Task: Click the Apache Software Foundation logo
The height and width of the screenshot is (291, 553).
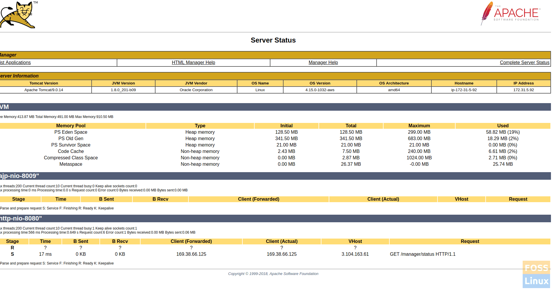Action: (510, 14)
